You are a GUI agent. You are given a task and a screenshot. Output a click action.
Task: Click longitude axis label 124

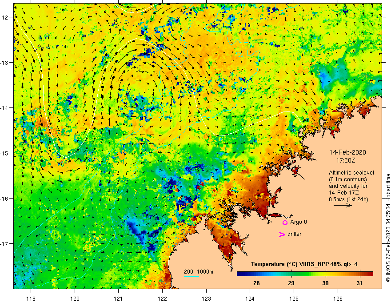[250, 298]
